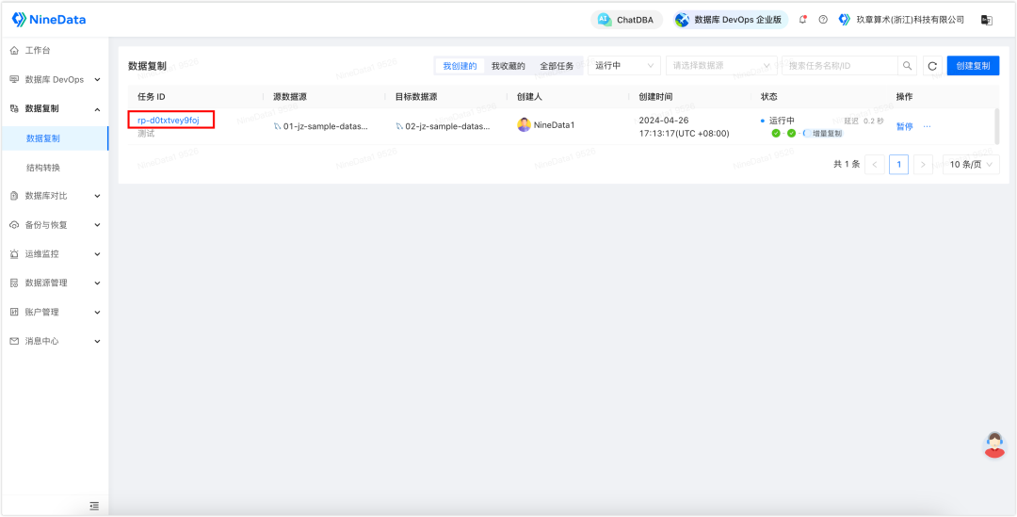Open more actions ellipsis for the task
This screenshot has width=1017, height=517.
tap(927, 126)
